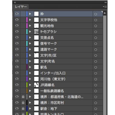Select the JR路線名 layer name
Viewport: 115px width, 115px height.
pyautogui.click(x=47, y=85)
